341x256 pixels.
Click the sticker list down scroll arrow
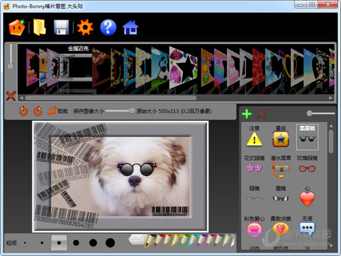331,245
